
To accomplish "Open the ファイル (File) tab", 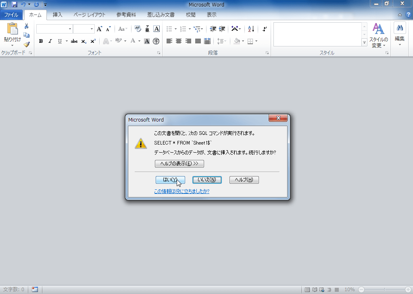I will [x=11, y=15].
